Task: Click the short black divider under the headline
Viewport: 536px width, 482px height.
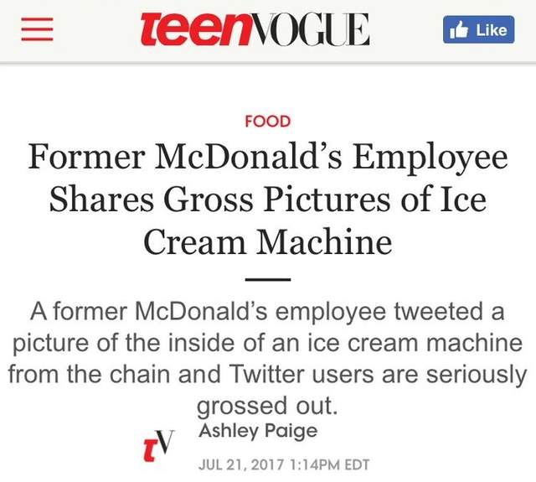Action: click(267, 279)
